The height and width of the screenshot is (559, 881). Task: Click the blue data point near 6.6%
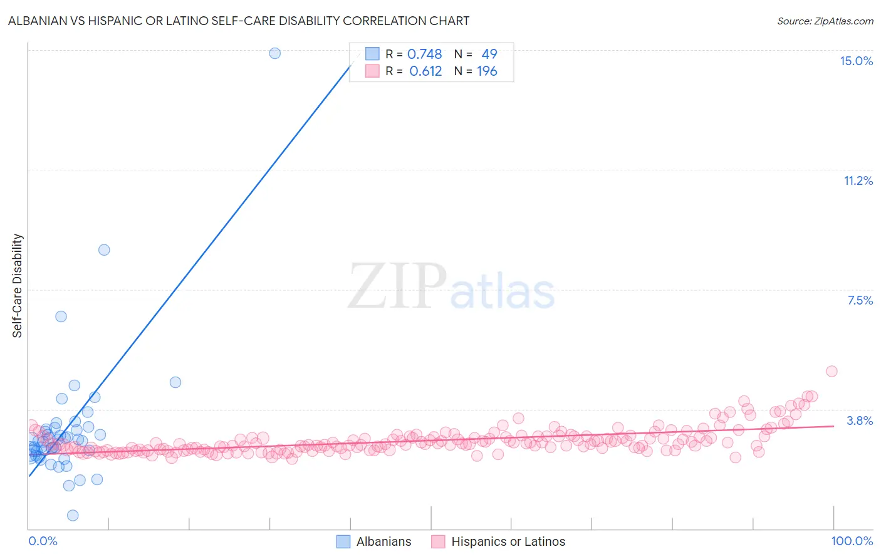click(x=61, y=316)
